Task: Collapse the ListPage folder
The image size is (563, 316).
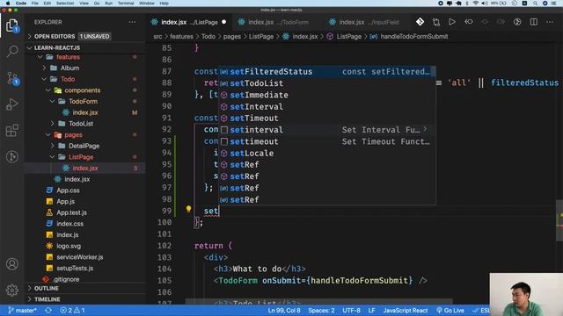Action: 53,157
